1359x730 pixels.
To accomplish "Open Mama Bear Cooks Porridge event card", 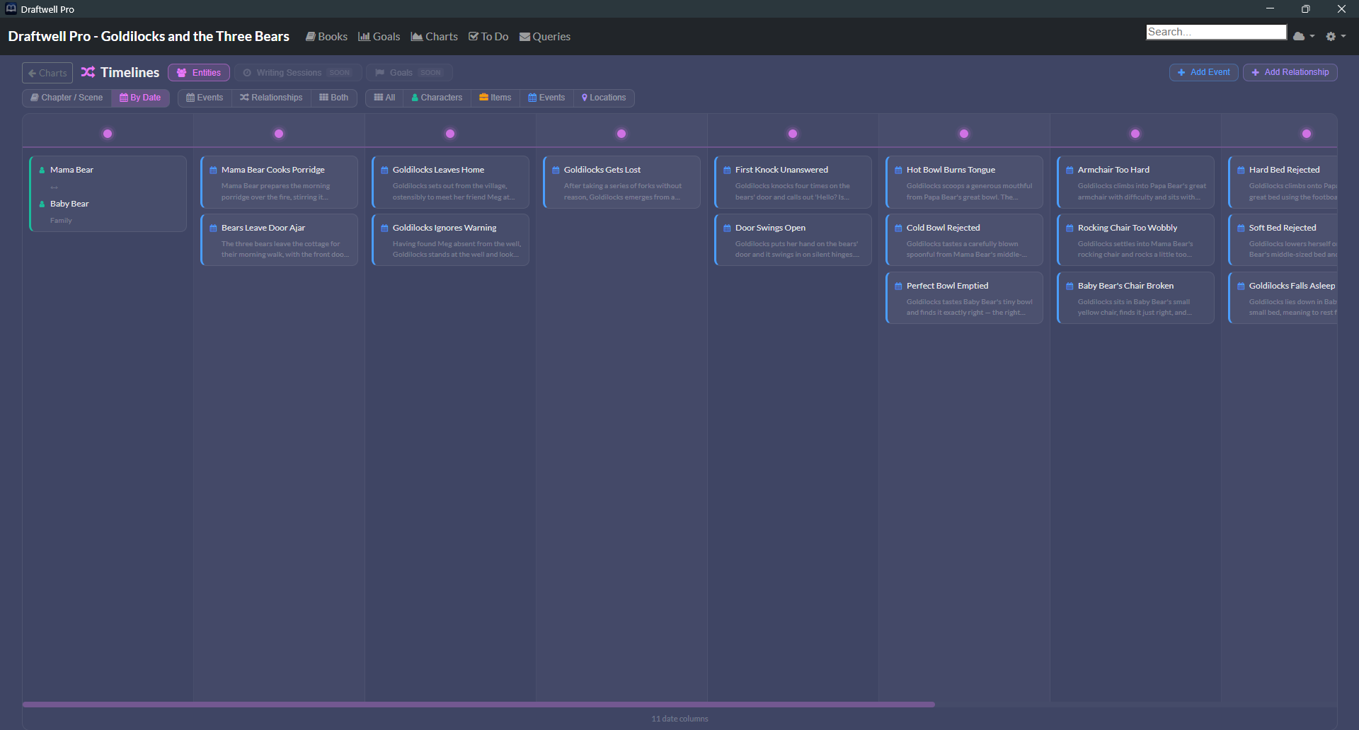I will click(280, 182).
